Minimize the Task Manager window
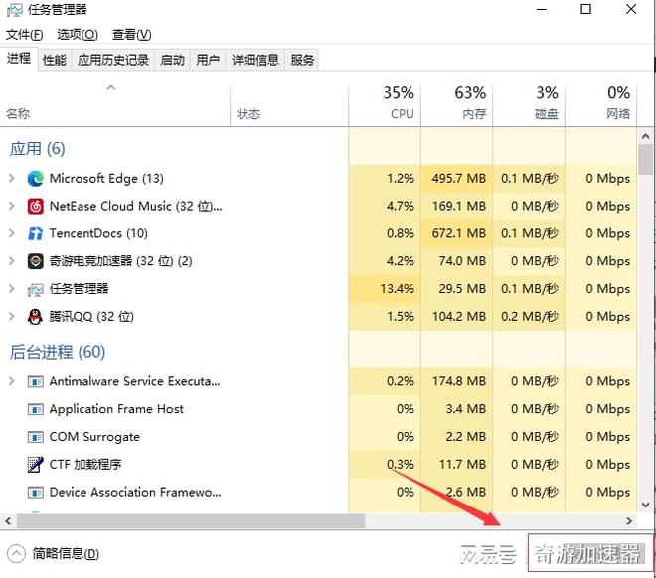Image resolution: width=656 pixels, height=578 pixels. click(x=542, y=9)
